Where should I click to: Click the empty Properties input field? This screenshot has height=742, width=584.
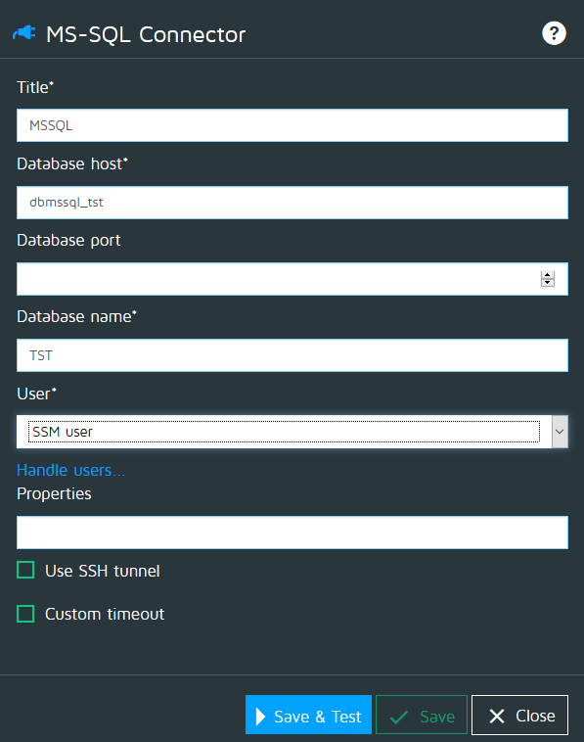(292, 533)
